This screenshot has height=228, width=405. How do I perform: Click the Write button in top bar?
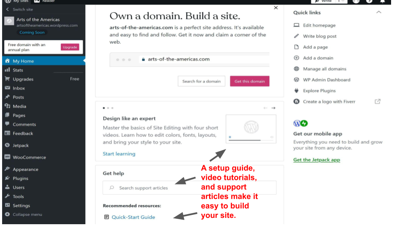324,1
